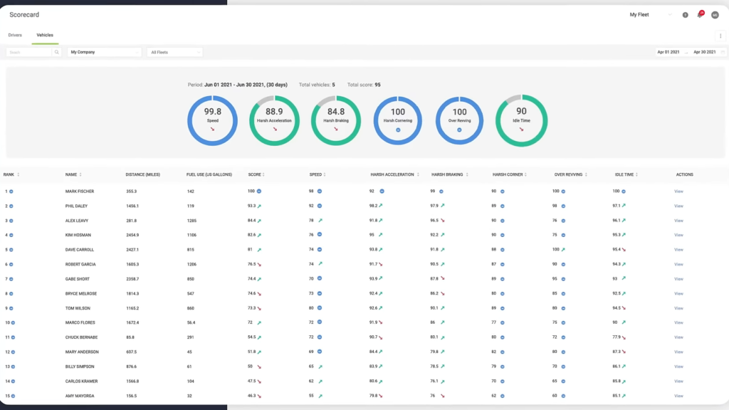The width and height of the screenshot is (729, 410).
Task: Click View for Amy Mayorga's row
Action: (x=678, y=395)
